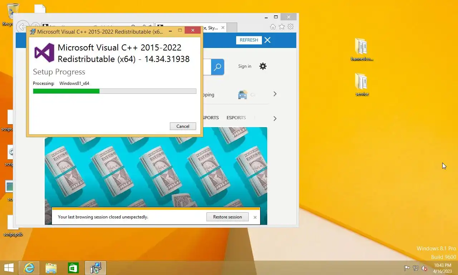The image size is (458, 275).
Task: Click the blue search magnifier button
Action: click(x=218, y=67)
